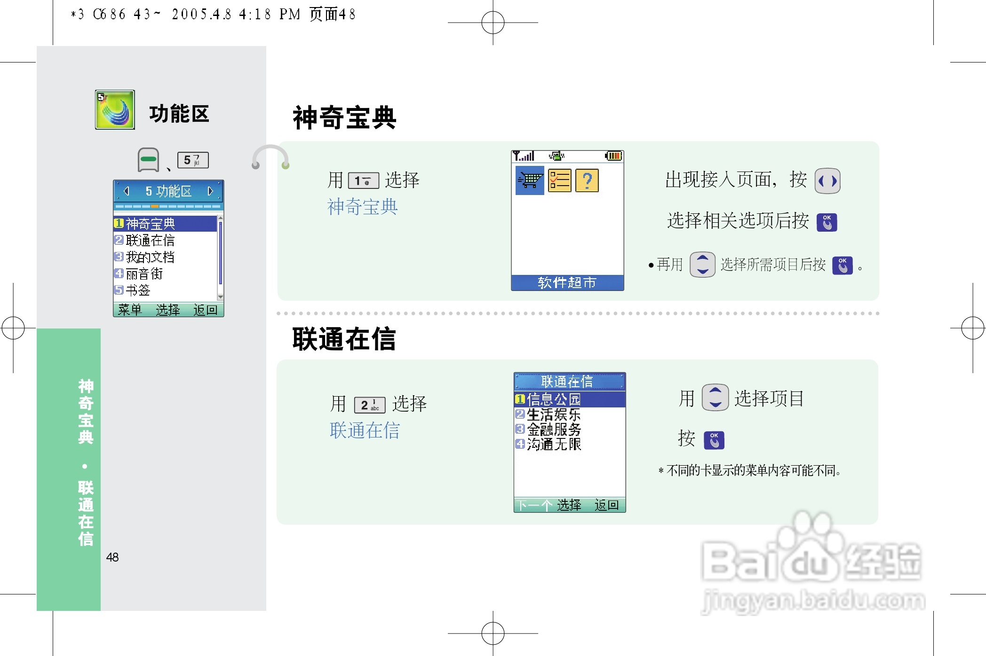This screenshot has height=656, width=986.
Task: Click the left-right arrow key icon
Action: pyautogui.click(x=827, y=180)
